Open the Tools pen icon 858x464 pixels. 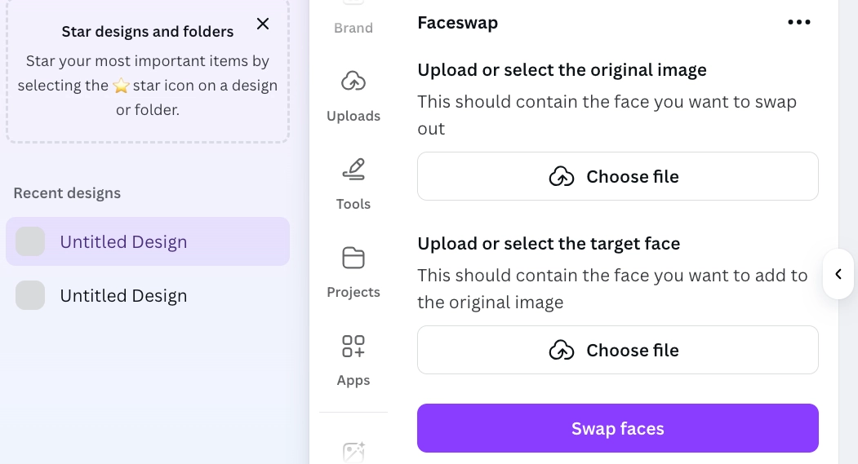tap(353, 170)
